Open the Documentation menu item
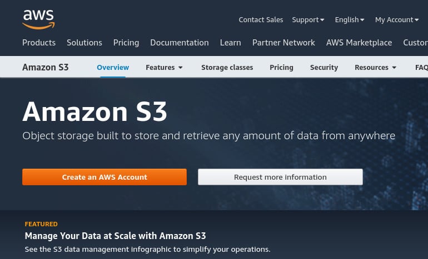The height and width of the screenshot is (259, 428). pyautogui.click(x=180, y=43)
